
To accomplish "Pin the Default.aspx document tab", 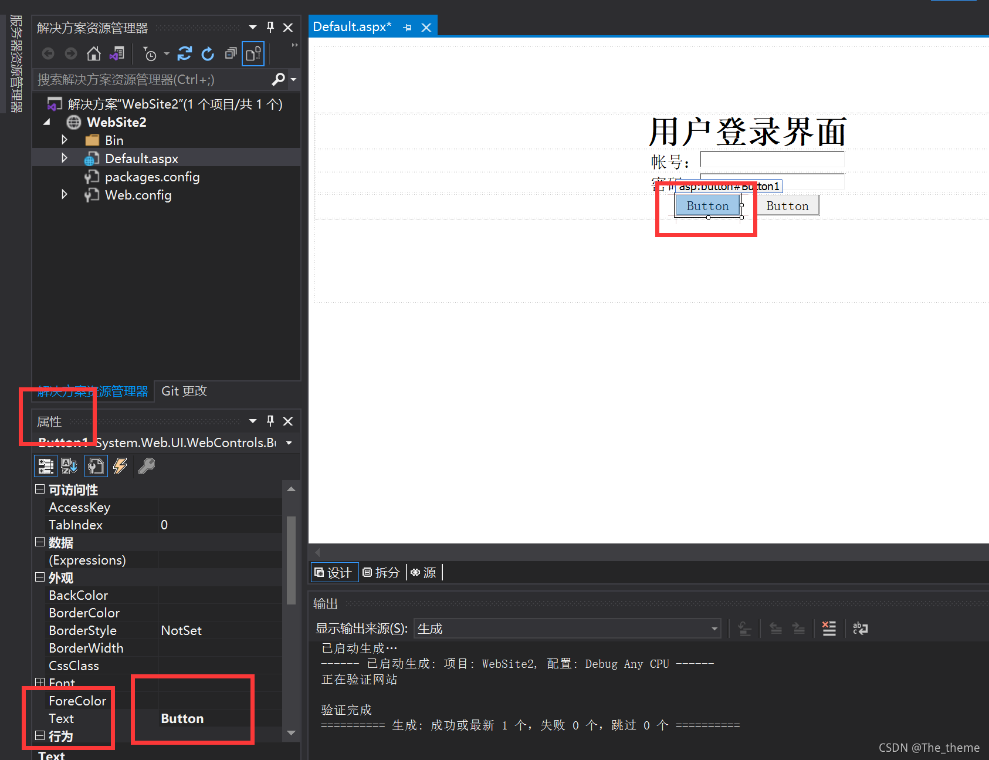I will [408, 28].
